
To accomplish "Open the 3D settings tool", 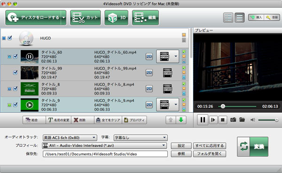I will point(117,18).
